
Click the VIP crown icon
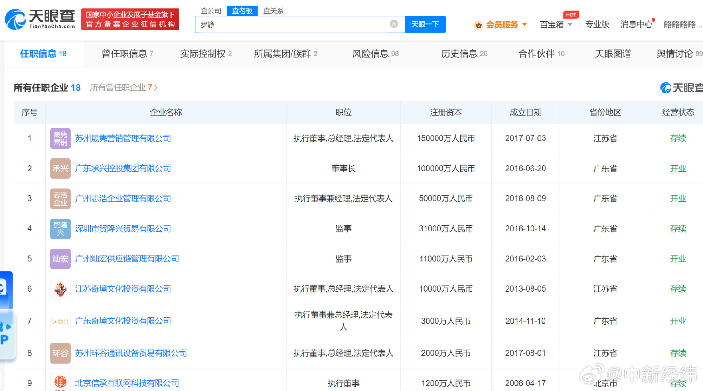pyautogui.click(x=478, y=25)
